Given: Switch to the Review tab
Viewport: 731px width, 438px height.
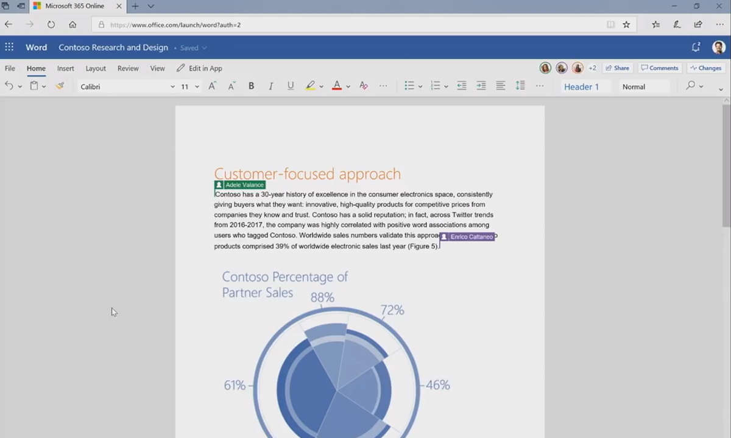Looking at the screenshot, I should [128, 68].
